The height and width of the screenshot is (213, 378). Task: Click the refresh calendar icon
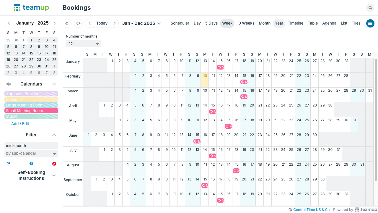pyautogui.click(x=78, y=23)
